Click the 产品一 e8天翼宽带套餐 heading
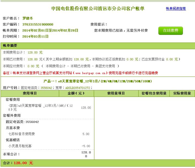The image size is (195, 168). pos(98,81)
